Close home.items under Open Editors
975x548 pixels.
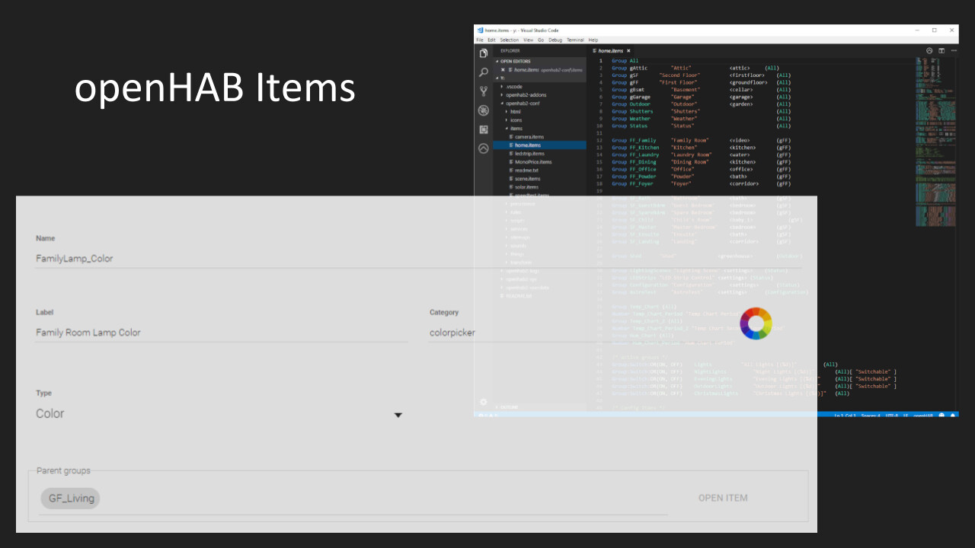pos(503,69)
